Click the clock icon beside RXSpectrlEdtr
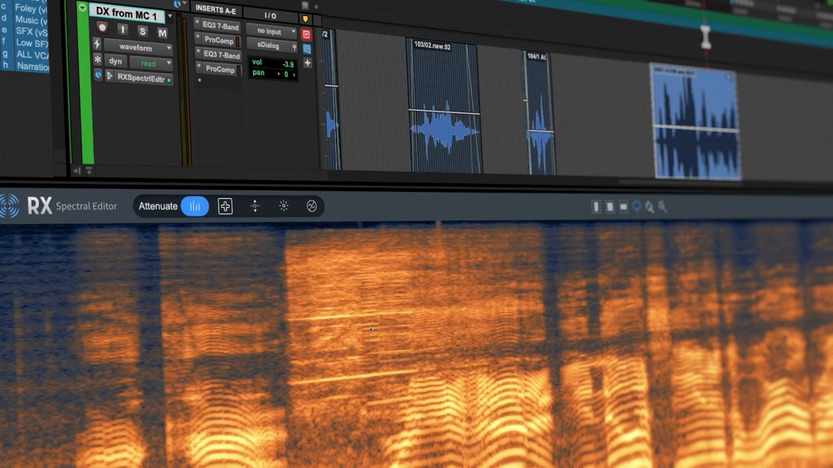 [x=98, y=75]
